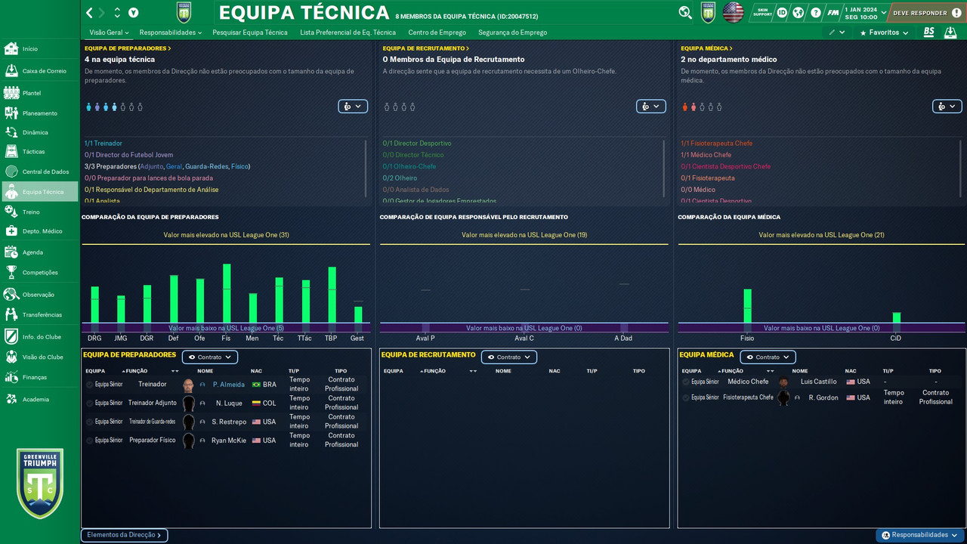Open the search magnifier in the top bar
This screenshot has width=967, height=544.
(684, 12)
